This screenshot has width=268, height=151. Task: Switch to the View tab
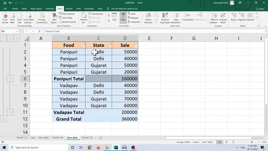[x=78, y=8]
